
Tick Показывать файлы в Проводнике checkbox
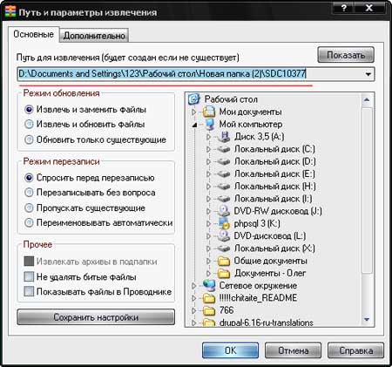tap(29, 291)
